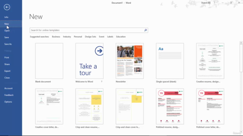Search suggested category Event

[x=101, y=37]
